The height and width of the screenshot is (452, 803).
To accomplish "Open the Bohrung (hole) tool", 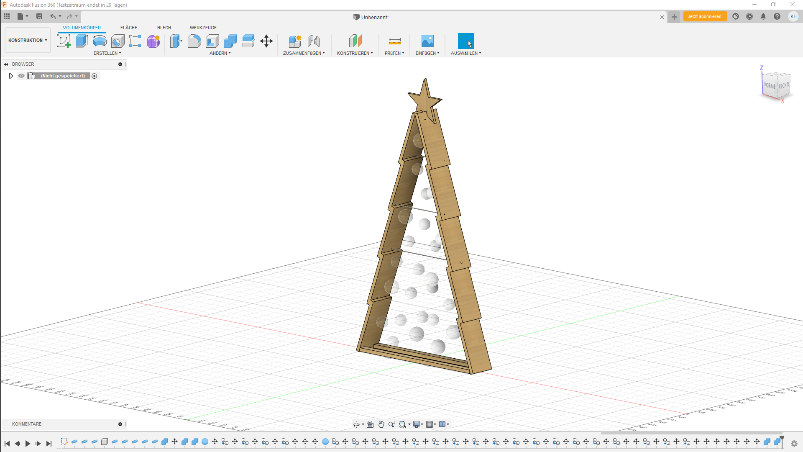I will pyautogui.click(x=118, y=41).
